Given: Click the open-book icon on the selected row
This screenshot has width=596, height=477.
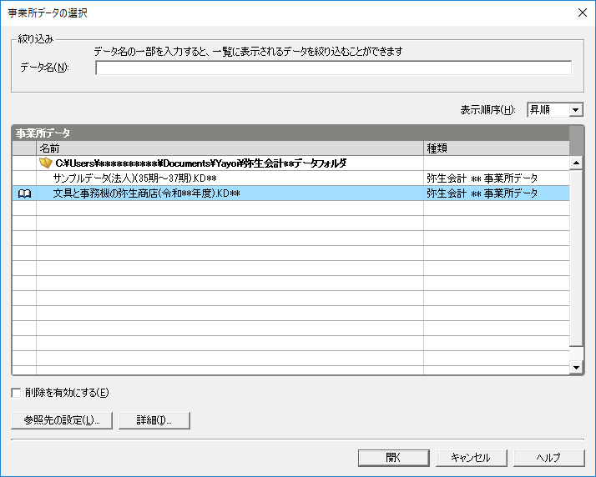Looking at the screenshot, I should coord(24,193).
